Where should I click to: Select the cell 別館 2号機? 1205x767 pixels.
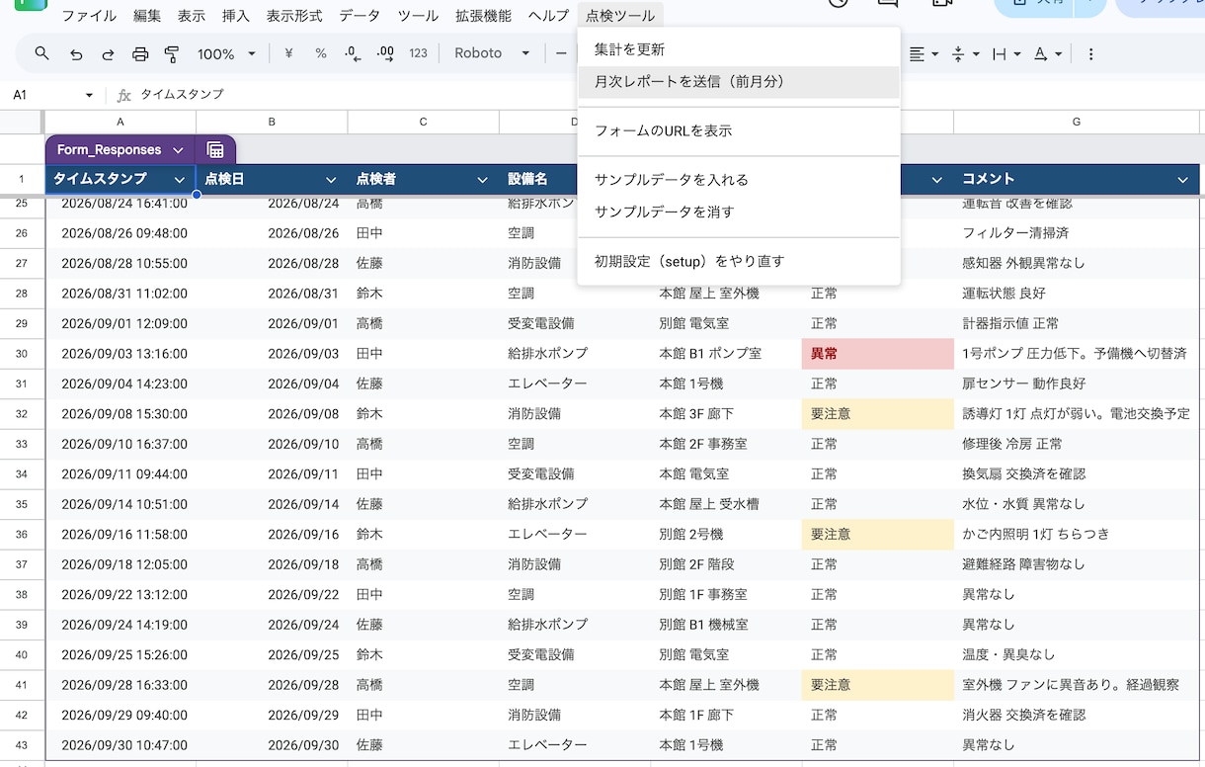click(x=726, y=535)
